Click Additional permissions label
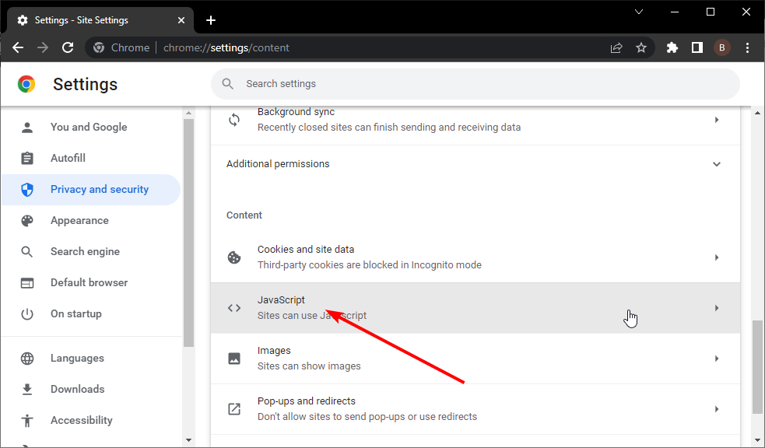The image size is (765, 448). 278,164
